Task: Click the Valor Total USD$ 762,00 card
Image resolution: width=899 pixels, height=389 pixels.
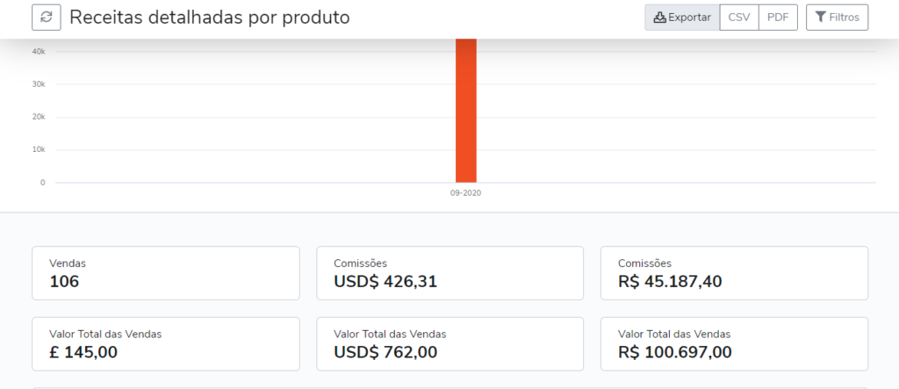Action: pyautogui.click(x=450, y=343)
